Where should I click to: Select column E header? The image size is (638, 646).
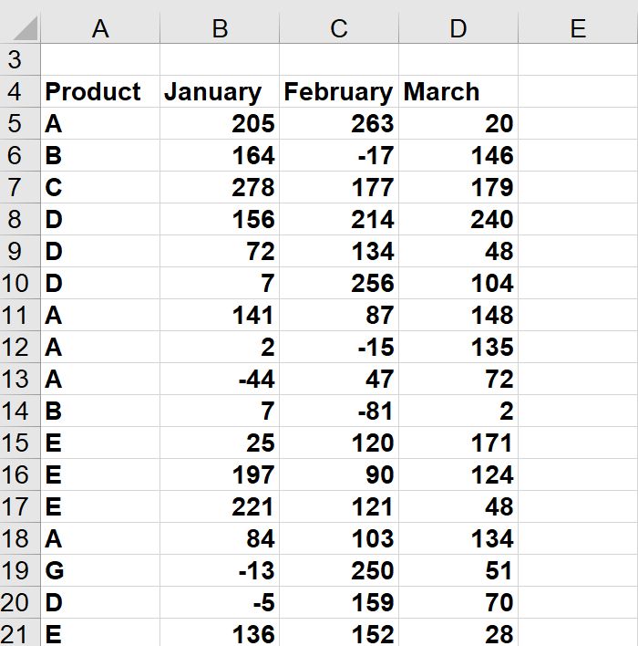coord(578,28)
